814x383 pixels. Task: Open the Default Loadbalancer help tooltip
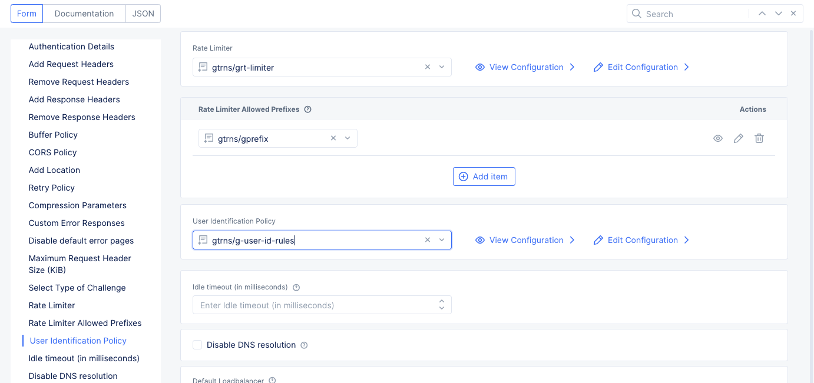tap(272, 380)
